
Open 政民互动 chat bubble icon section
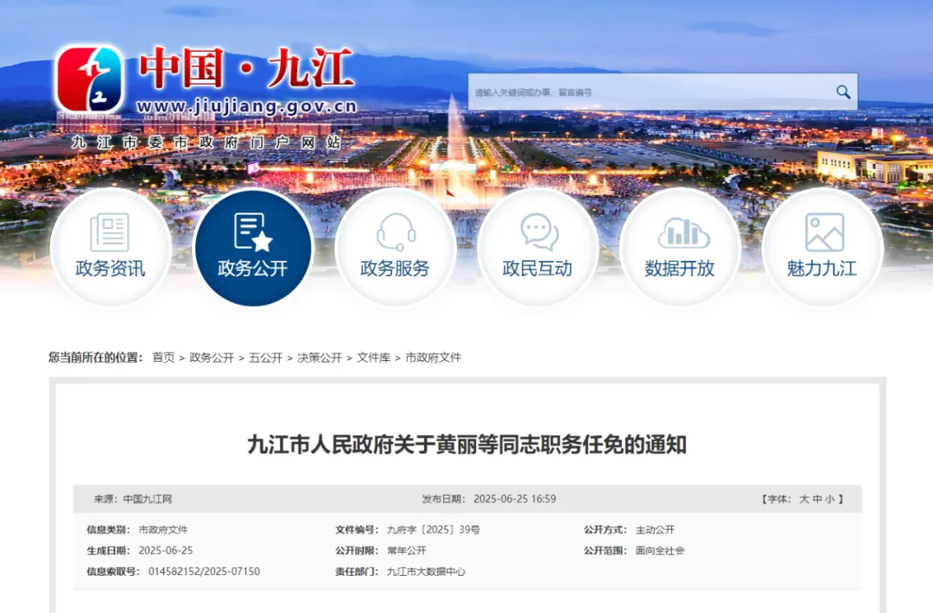click(x=537, y=247)
